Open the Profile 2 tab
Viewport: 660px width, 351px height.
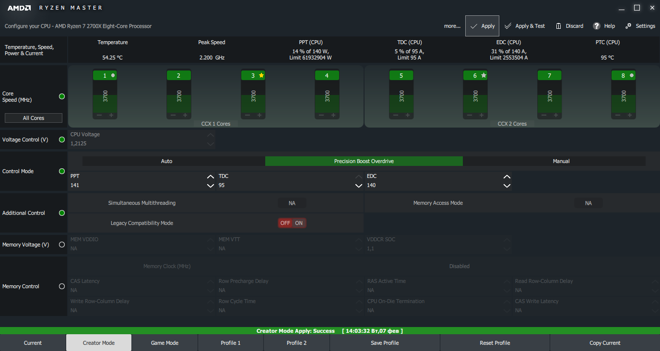tap(296, 343)
